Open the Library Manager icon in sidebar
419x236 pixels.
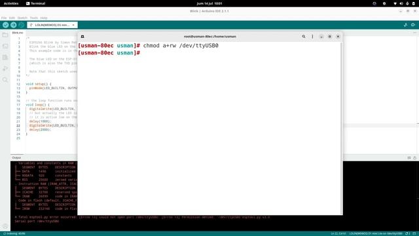pos(5,58)
